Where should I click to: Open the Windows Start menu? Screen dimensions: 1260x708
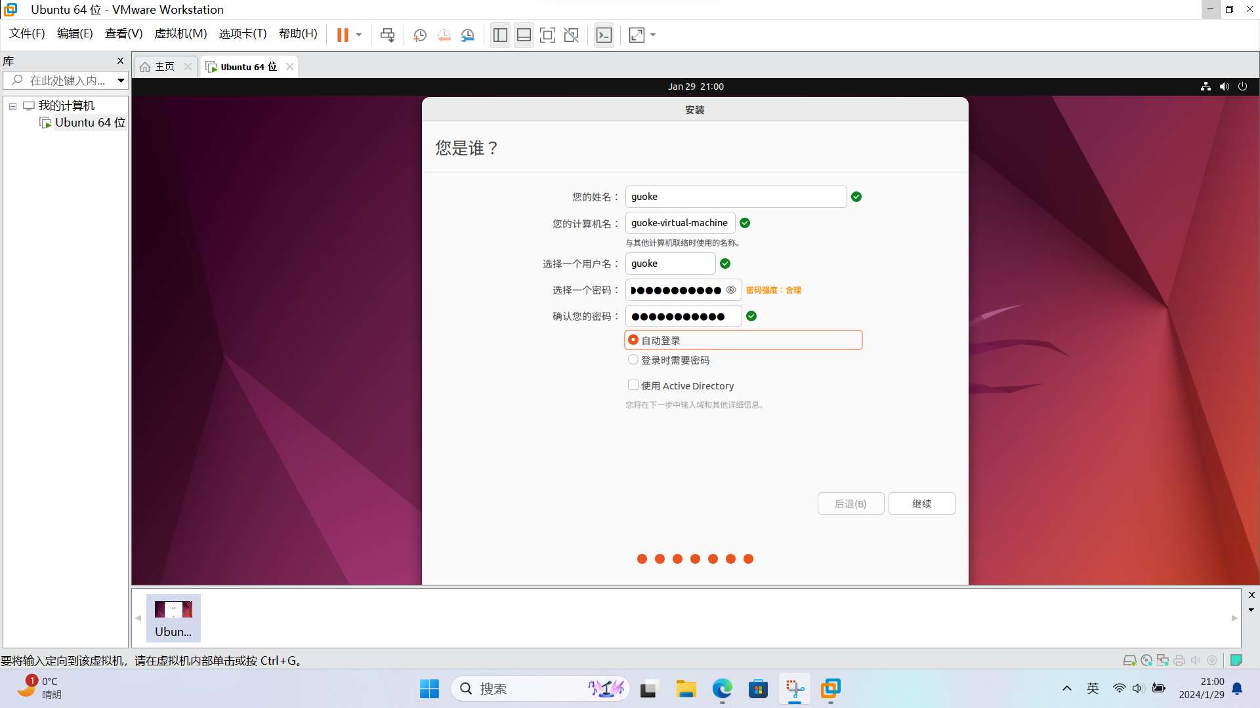coord(429,689)
